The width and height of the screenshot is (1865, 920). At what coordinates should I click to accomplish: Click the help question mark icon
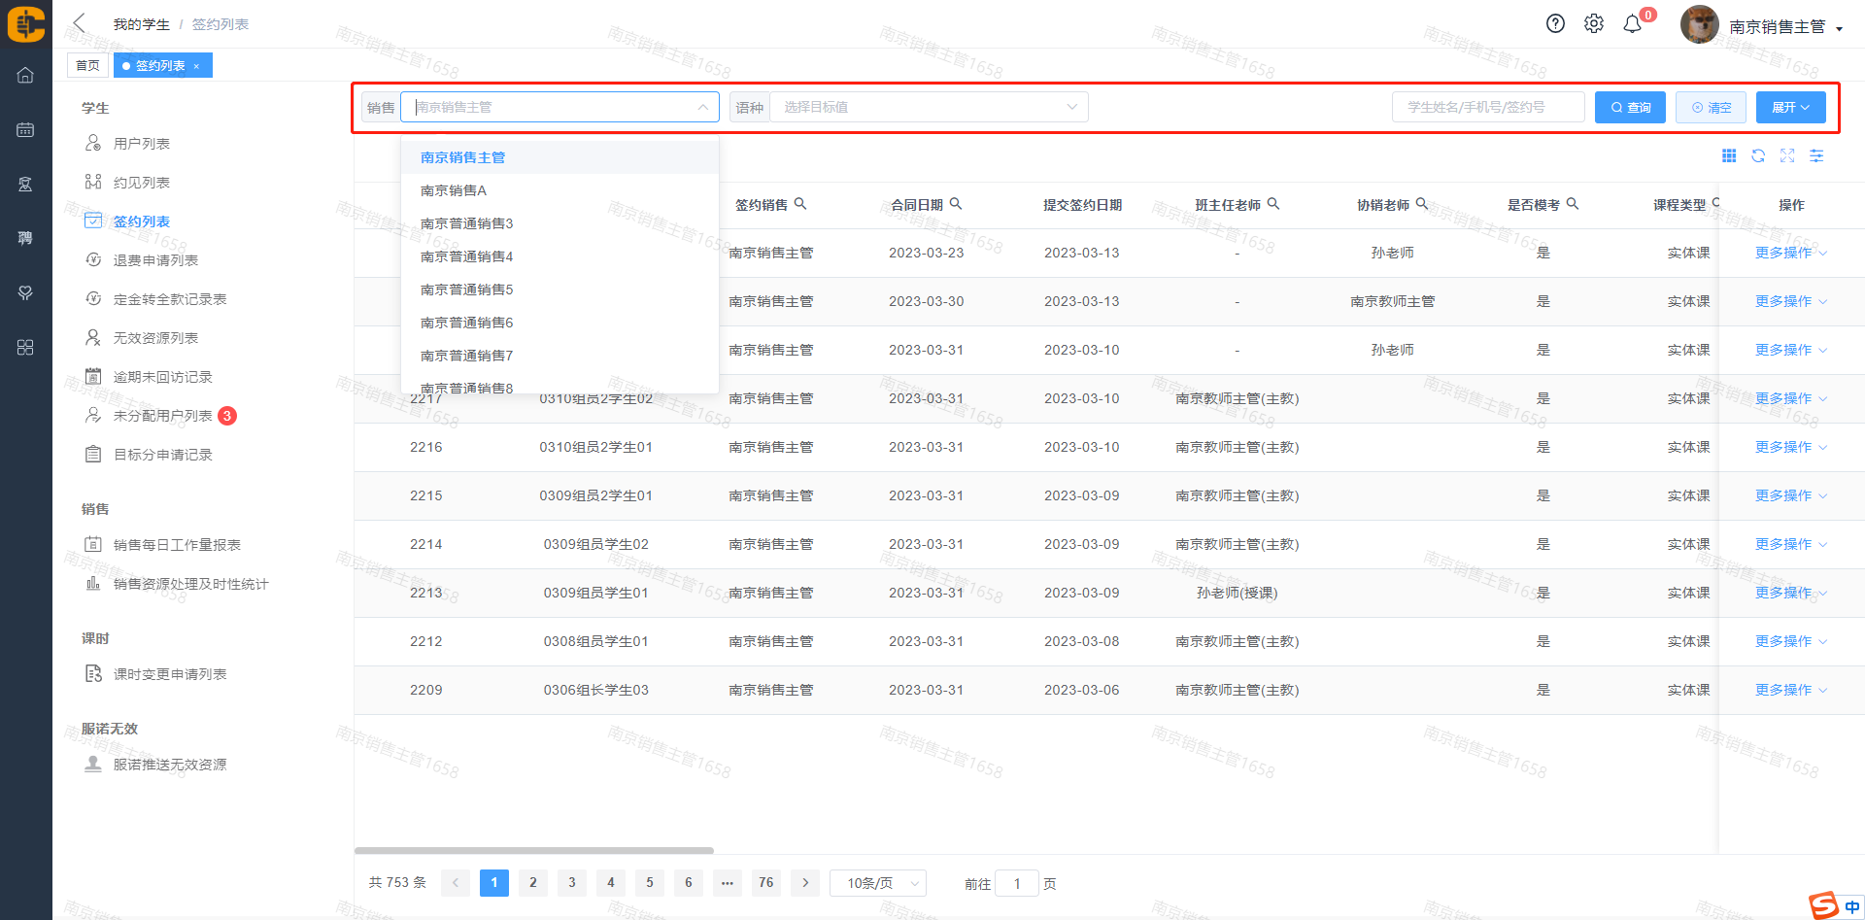point(1555,24)
